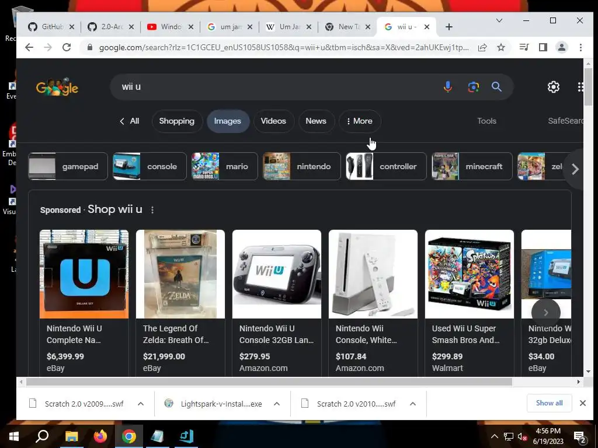The width and height of the screenshot is (598, 448).
Task: Click the blue magnifier search button
Action: 496,87
